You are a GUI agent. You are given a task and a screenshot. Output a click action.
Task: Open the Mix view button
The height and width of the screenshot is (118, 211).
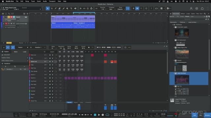[x=201, y=115]
